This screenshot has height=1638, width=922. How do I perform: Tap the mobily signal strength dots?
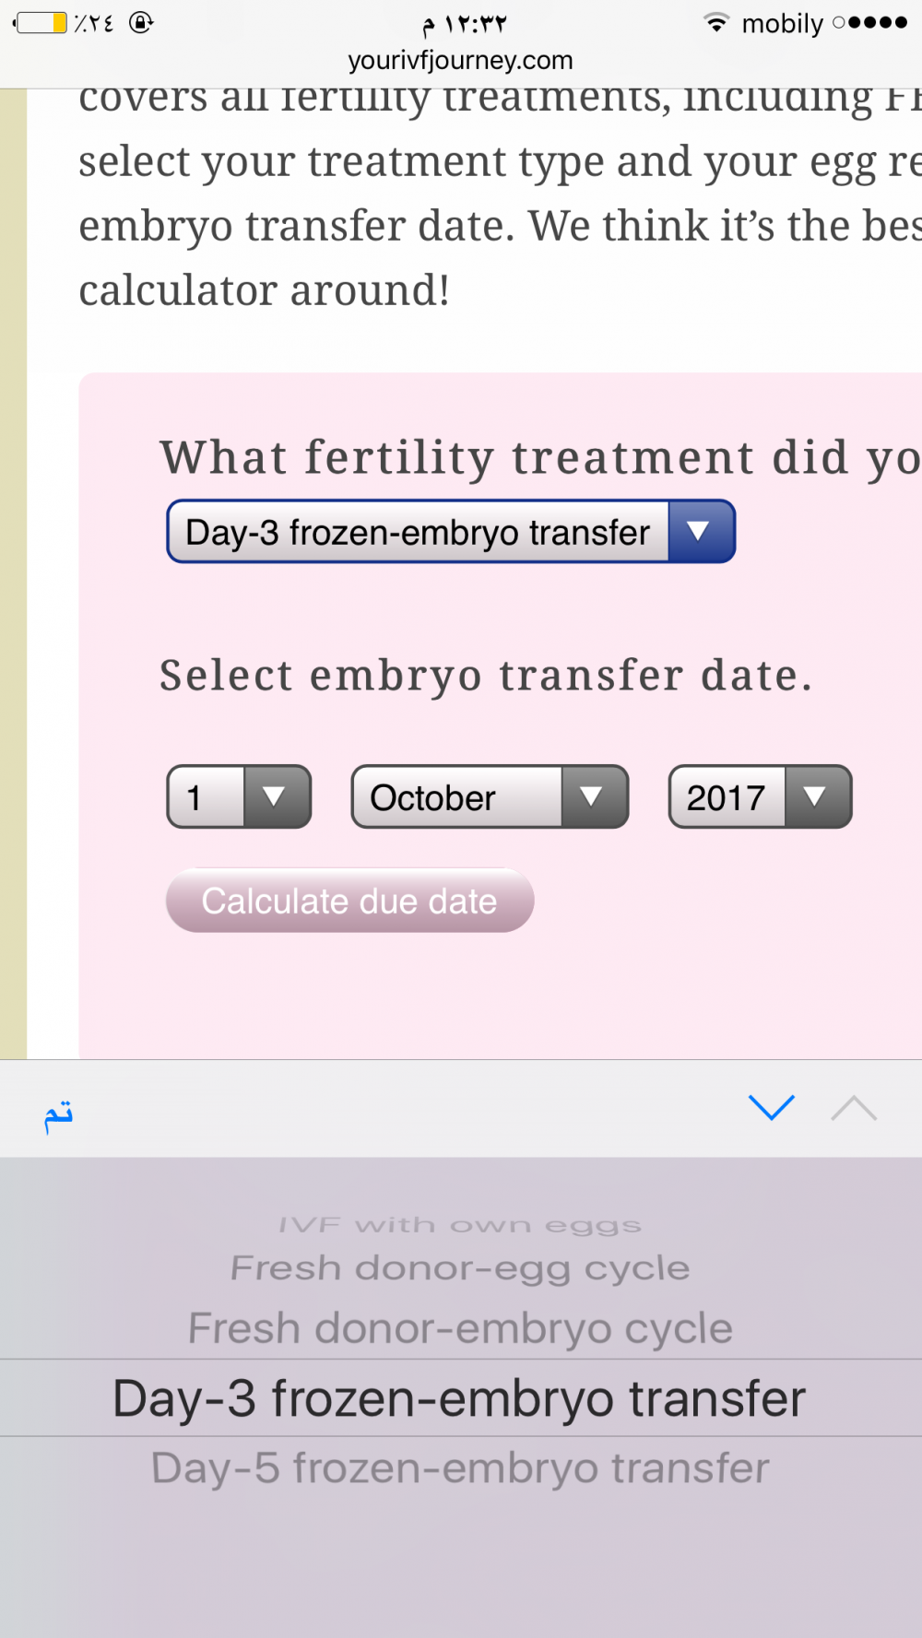[x=869, y=22]
